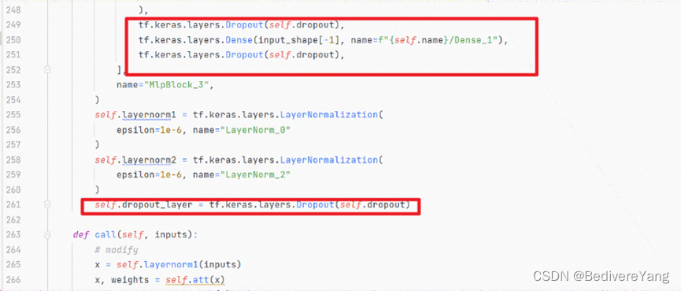Click line number 264 in the gutter
The height and width of the screenshot is (291, 681).
pyautogui.click(x=13, y=250)
